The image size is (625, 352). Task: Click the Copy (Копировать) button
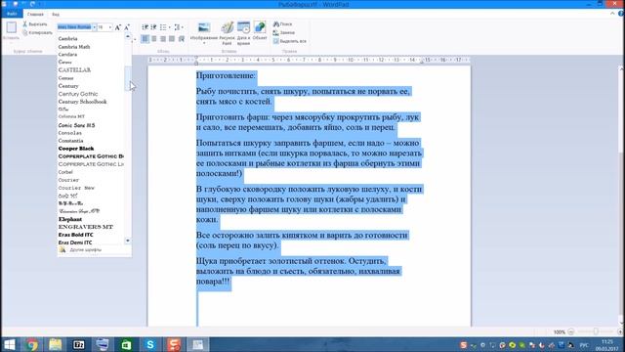37,32
